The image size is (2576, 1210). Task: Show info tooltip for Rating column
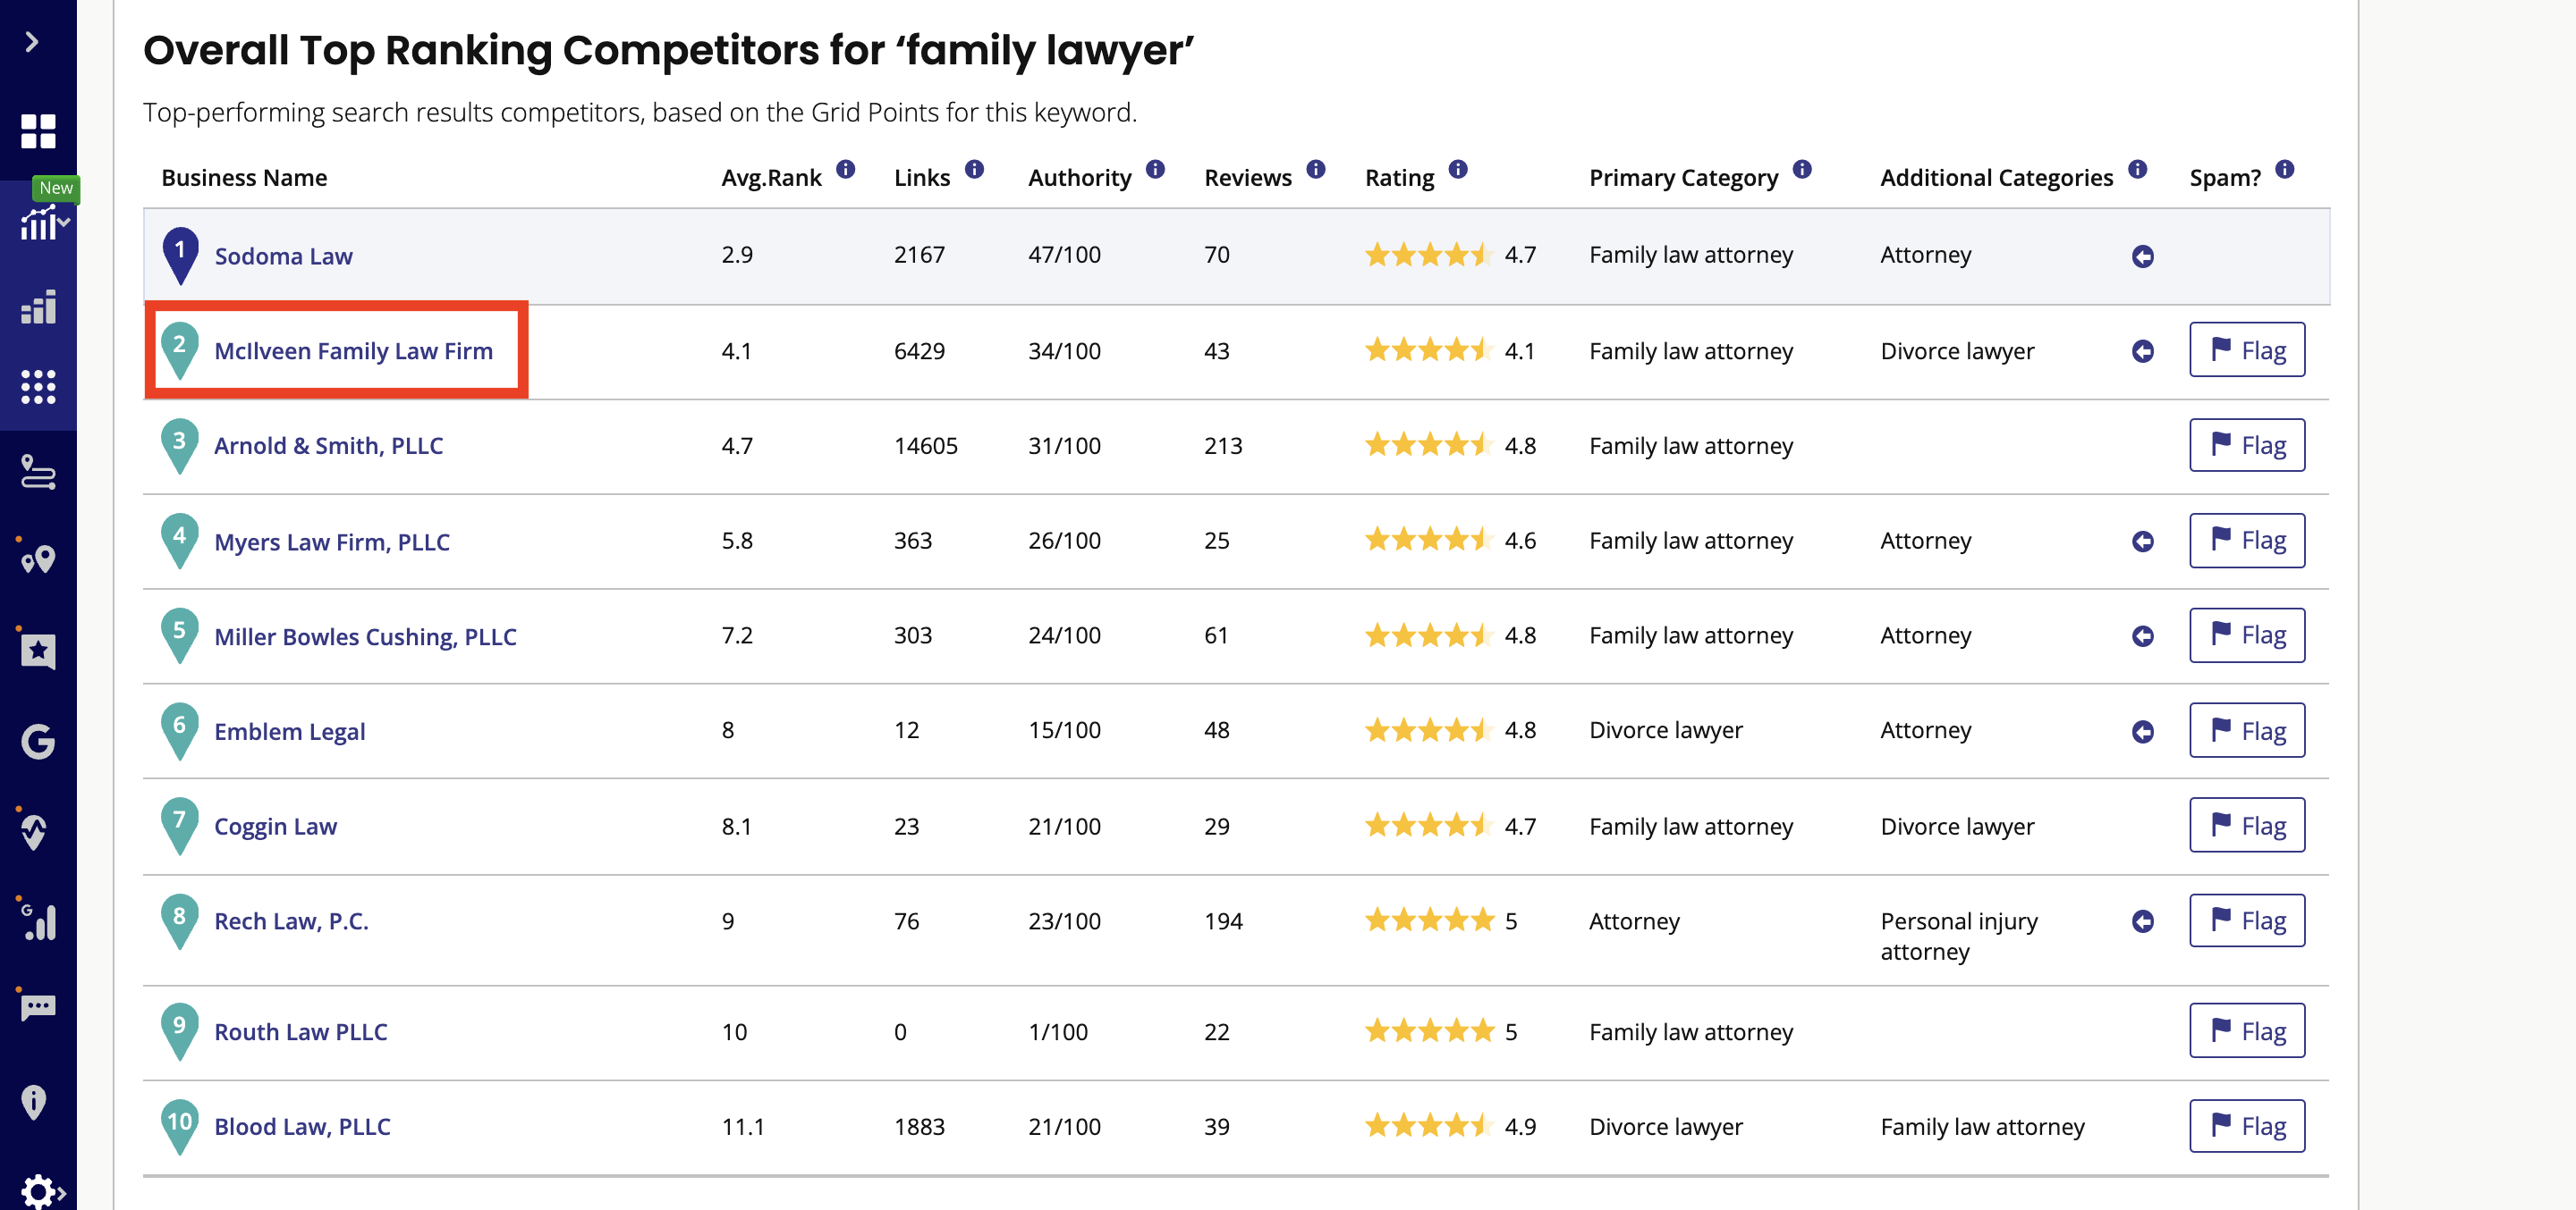(1458, 169)
